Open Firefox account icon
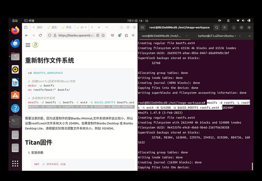Screen dimensions: 262x181 click(x=120, y=35)
